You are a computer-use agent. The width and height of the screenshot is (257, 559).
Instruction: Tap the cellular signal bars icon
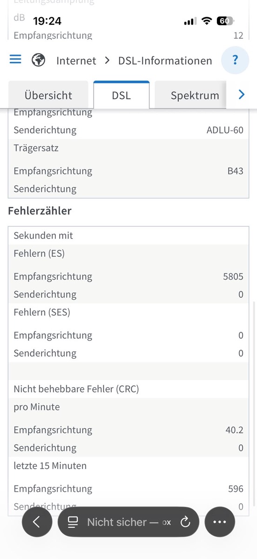coord(190,21)
